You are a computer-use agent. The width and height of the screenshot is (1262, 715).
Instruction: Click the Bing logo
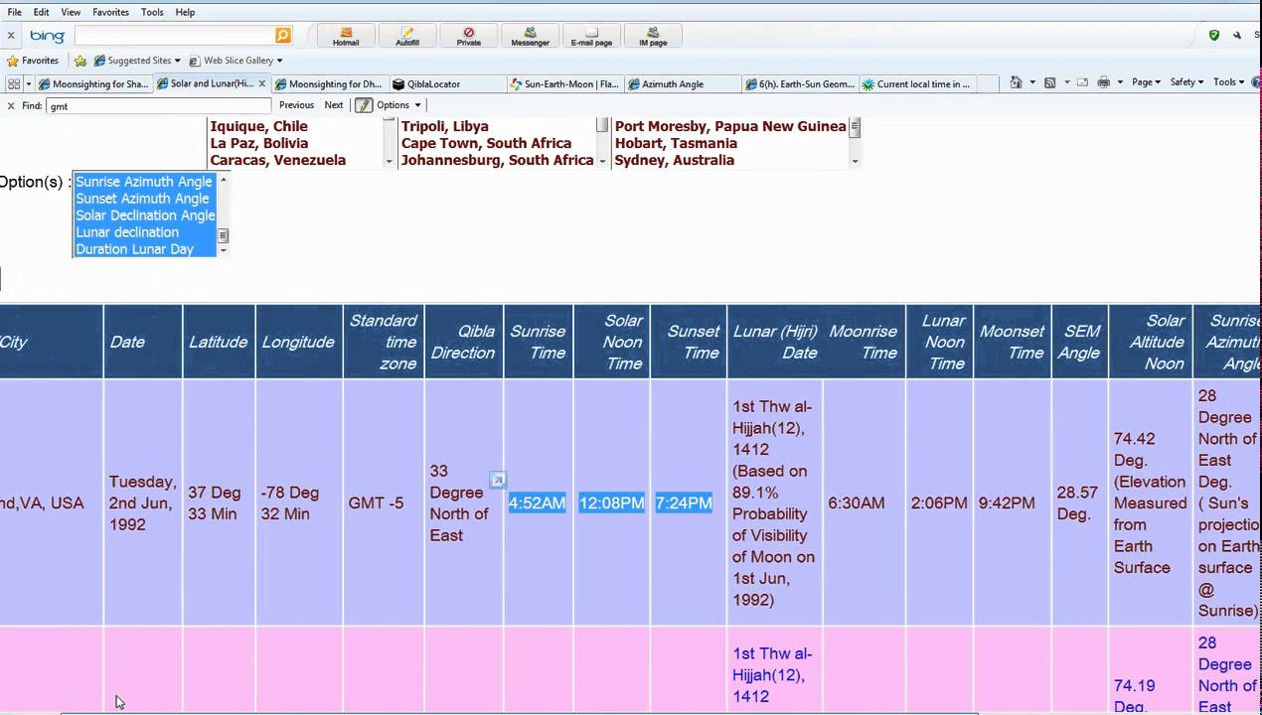click(47, 36)
